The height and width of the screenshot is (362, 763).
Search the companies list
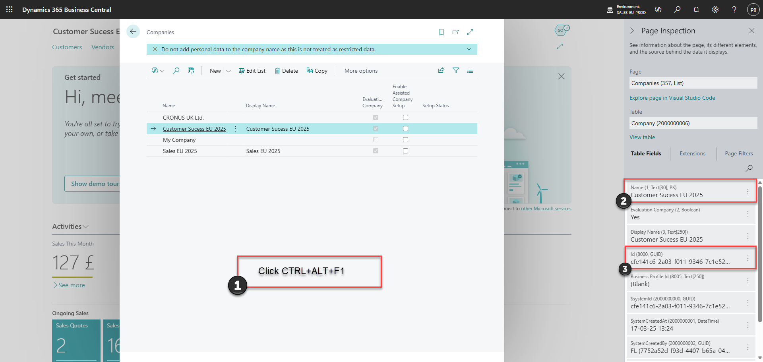[176, 71]
